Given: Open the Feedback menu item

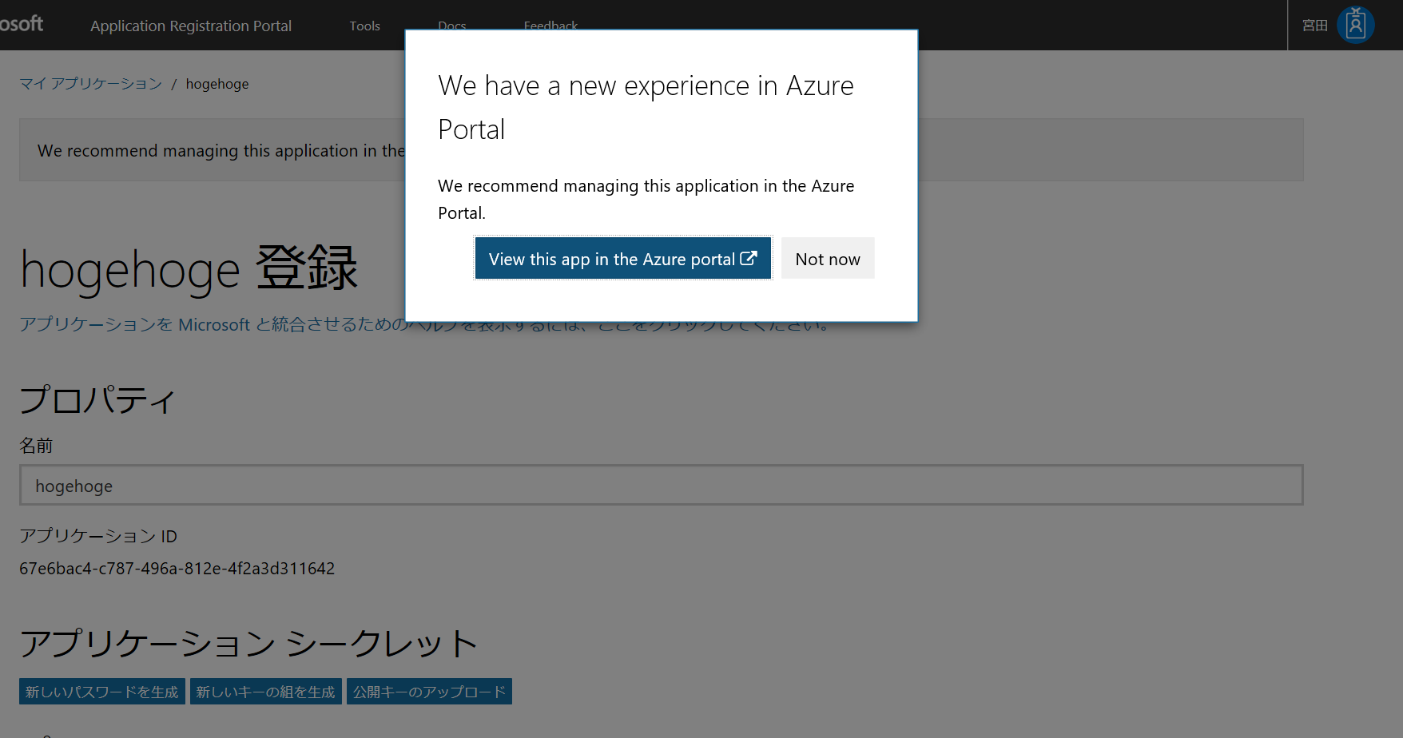Looking at the screenshot, I should (550, 26).
